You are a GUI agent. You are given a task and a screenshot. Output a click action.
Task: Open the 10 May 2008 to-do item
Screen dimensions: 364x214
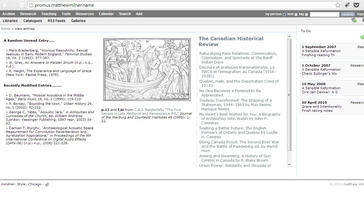coord(332,88)
